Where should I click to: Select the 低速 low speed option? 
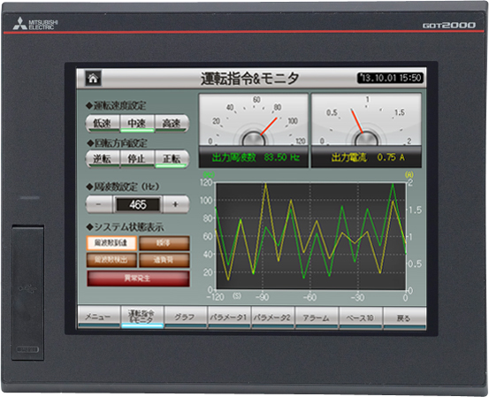(x=103, y=124)
